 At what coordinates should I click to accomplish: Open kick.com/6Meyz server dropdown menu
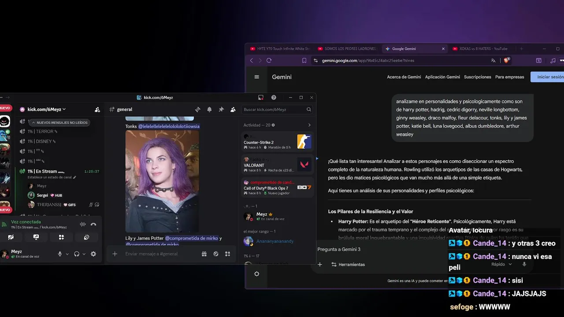pyautogui.click(x=47, y=109)
